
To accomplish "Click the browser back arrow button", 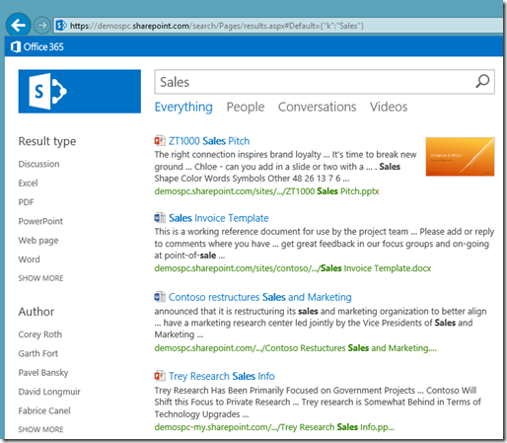I will [x=18, y=25].
